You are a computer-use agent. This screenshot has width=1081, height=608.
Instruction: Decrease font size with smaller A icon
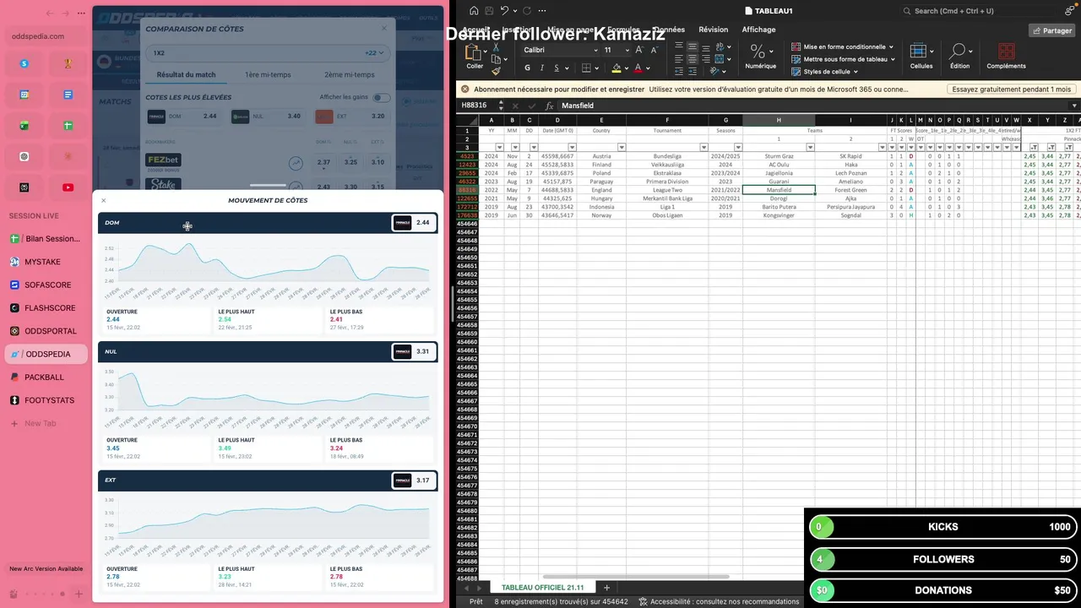[x=655, y=50]
